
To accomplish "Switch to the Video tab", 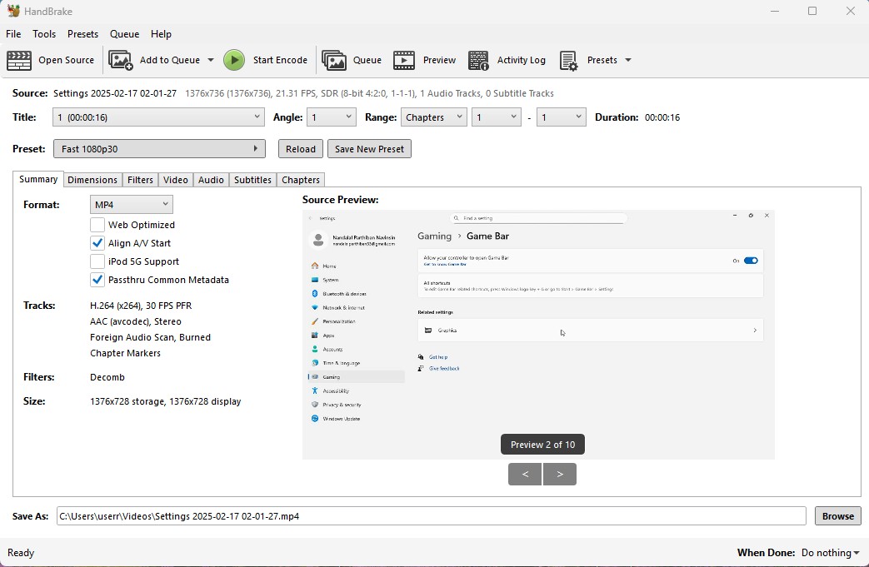I will click(176, 180).
